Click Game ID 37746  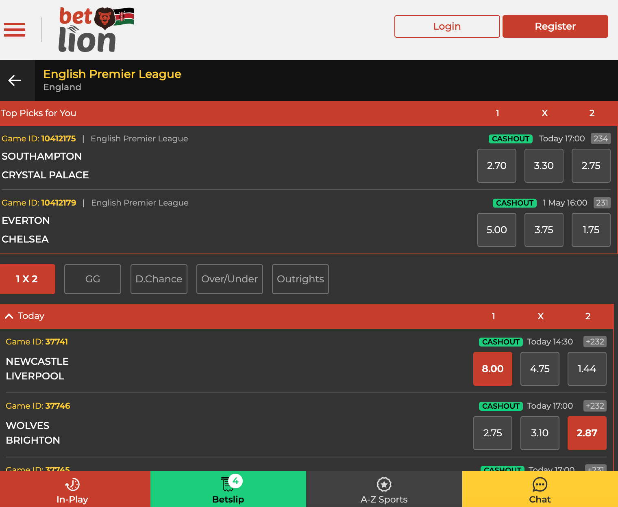[x=38, y=406]
